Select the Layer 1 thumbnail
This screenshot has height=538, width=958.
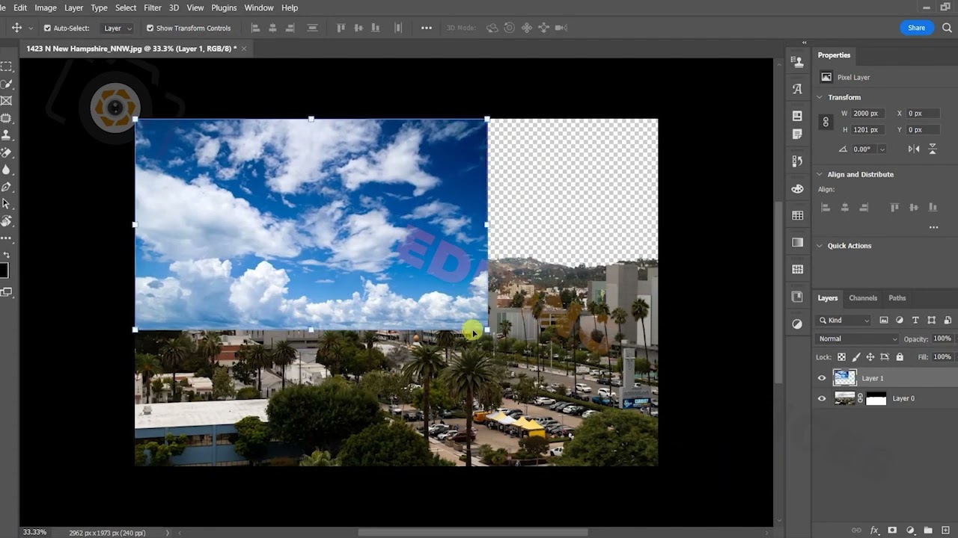click(x=844, y=378)
